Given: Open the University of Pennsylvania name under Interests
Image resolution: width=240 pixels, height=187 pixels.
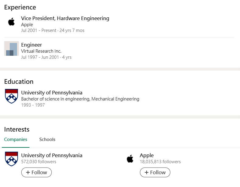Looking at the screenshot, I should coord(52,155).
